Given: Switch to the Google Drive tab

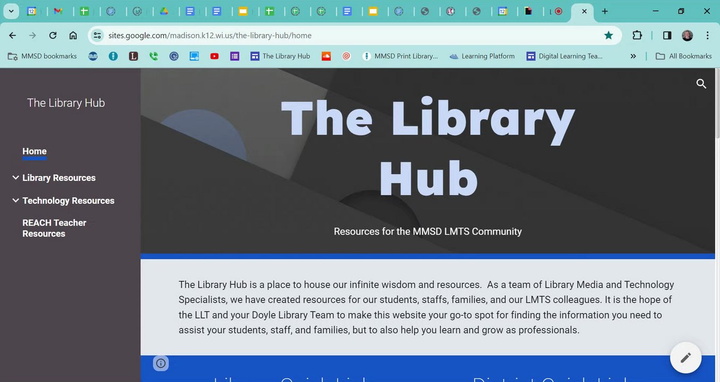Looking at the screenshot, I should pyautogui.click(x=164, y=11).
